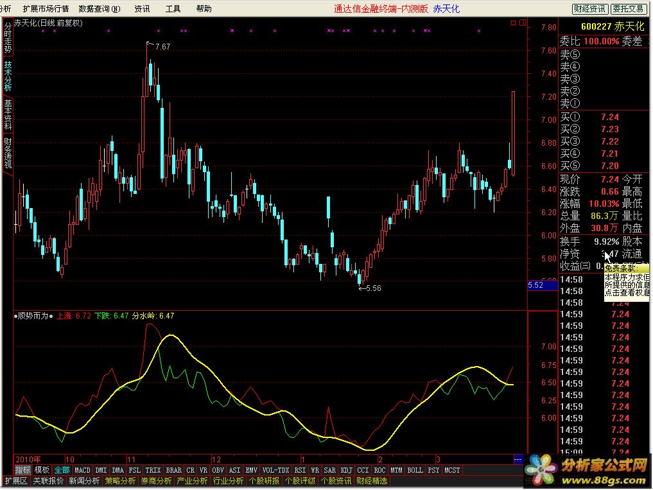Select the 指标 tab below the chart

click(x=23, y=470)
